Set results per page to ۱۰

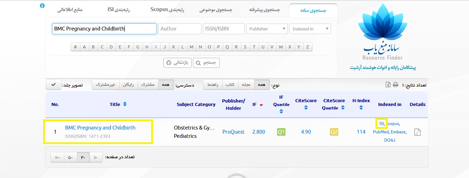tap(96, 157)
